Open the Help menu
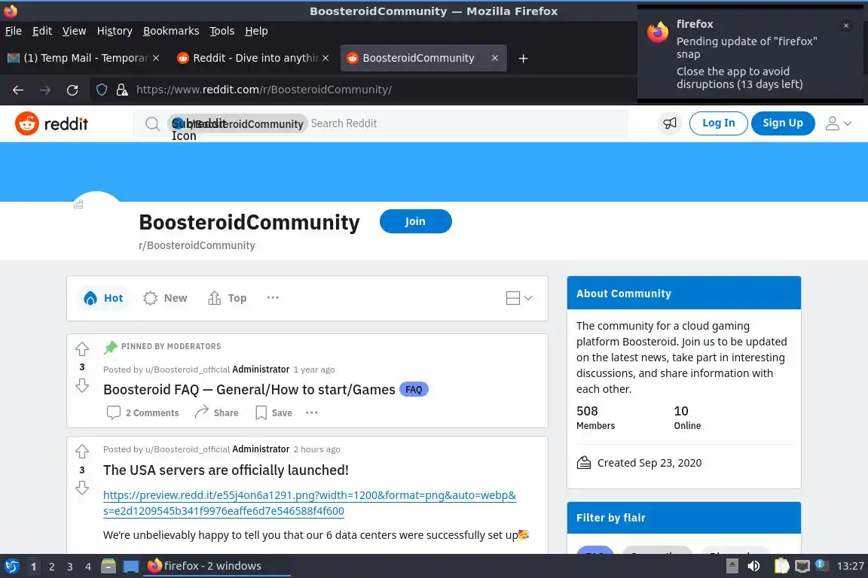868x578 pixels. (256, 31)
